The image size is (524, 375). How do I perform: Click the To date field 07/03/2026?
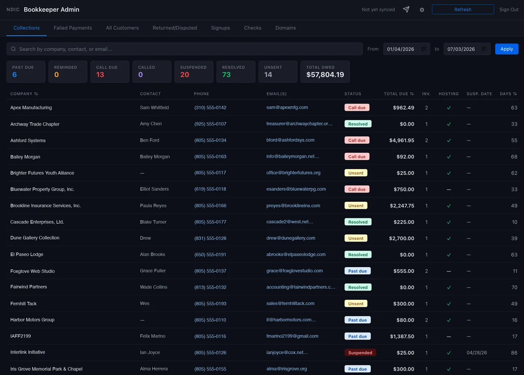coord(467,49)
